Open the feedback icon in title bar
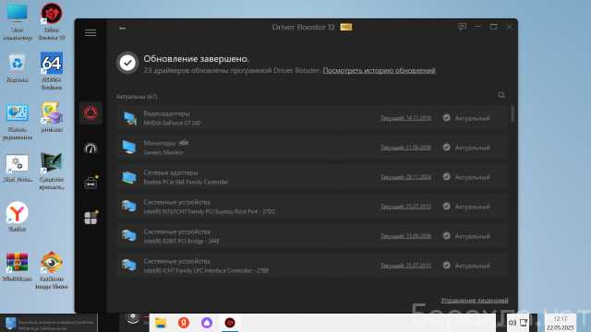 click(462, 27)
